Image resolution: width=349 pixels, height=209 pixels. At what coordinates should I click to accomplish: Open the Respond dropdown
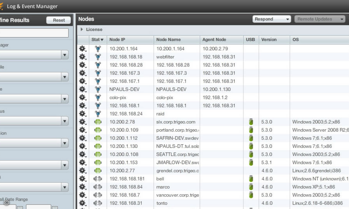tap(272, 19)
